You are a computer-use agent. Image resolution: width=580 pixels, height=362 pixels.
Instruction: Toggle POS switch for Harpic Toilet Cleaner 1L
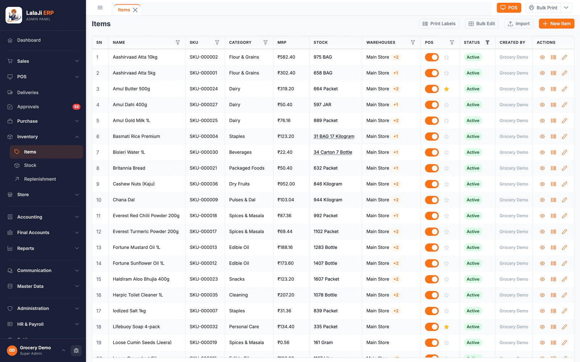pos(432,295)
